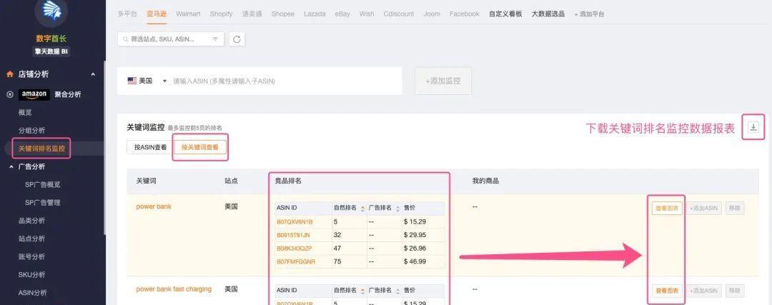The image size is (772, 305).
Task: Click the sidebar vertical scrollbar
Action: tap(104, 148)
